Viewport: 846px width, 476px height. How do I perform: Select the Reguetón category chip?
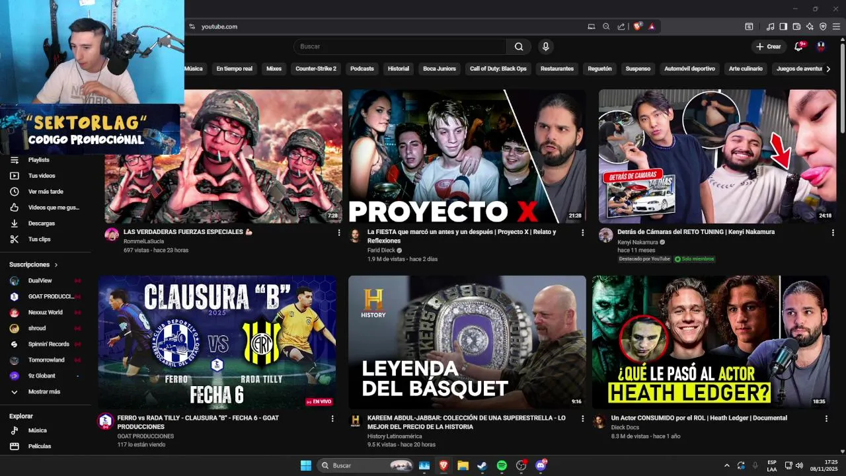599,69
